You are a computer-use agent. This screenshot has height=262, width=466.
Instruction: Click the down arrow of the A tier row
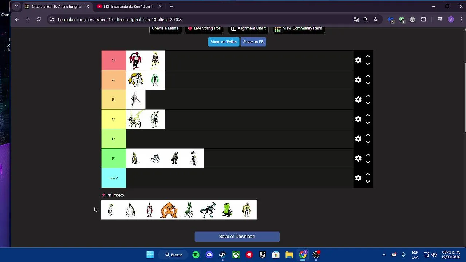[x=368, y=84]
